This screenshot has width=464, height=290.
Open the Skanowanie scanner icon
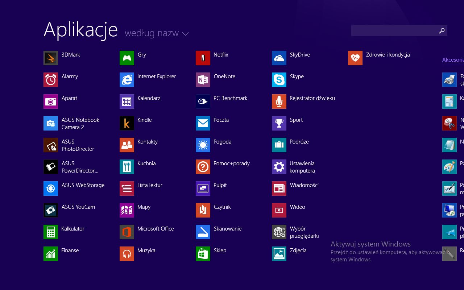click(203, 232)
